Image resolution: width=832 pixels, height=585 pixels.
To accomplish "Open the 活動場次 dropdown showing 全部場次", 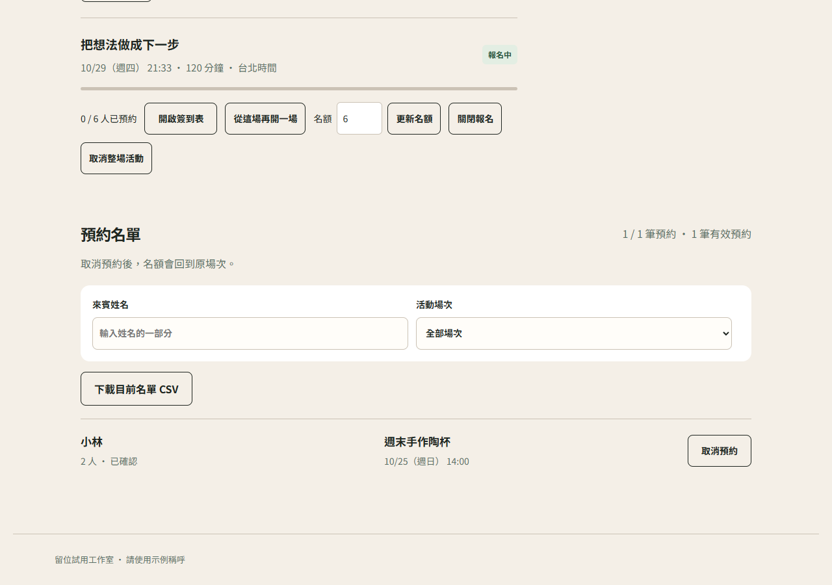I will tap(574, 333).
